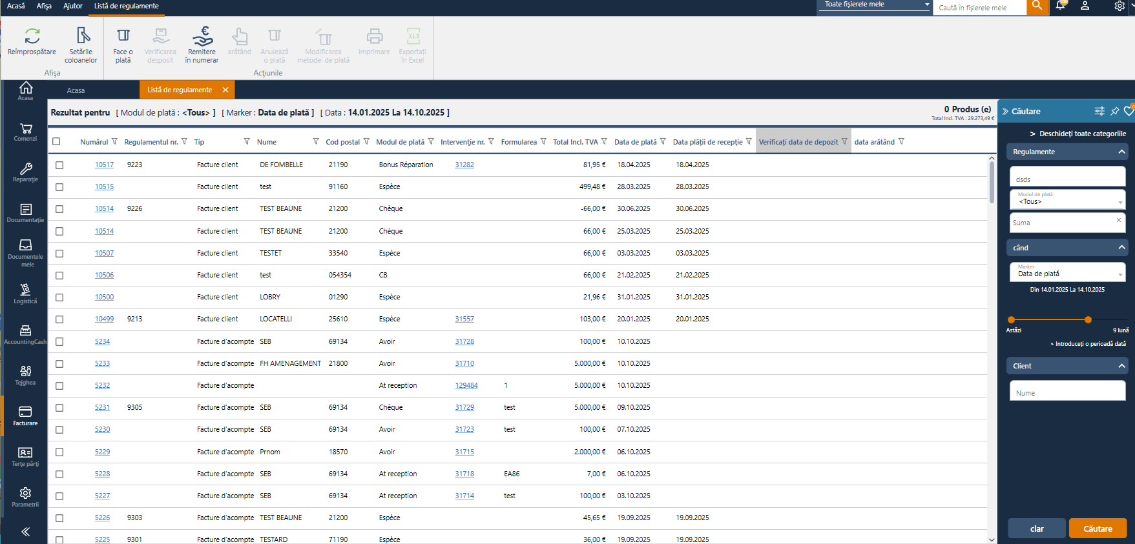This screenshot has width=1135, height=544.
Task: Open AccountingCash in sidebar
Action: pyautogui.click(x=26, y=334)
